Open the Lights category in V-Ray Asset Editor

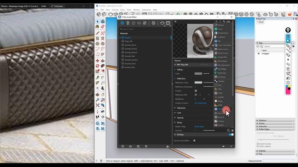(128, 23)
